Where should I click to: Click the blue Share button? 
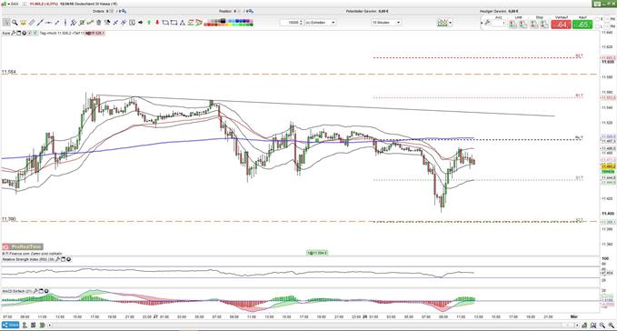pyautogui.click(x=10, y=326)
